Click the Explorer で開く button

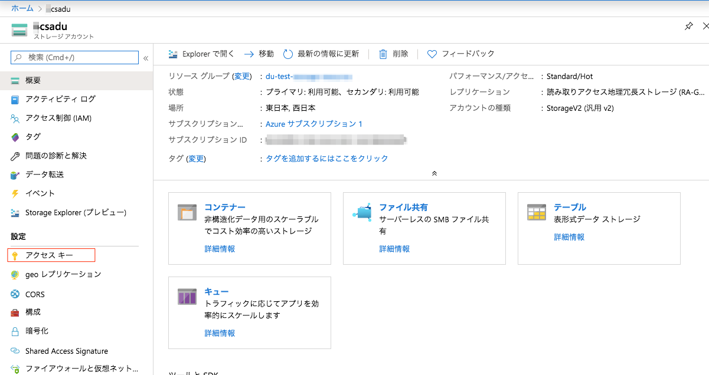pos(201,54)
